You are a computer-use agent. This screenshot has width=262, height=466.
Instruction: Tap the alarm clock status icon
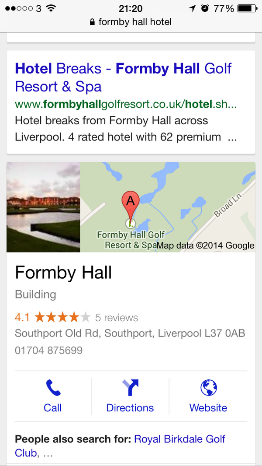pos(205,9)
